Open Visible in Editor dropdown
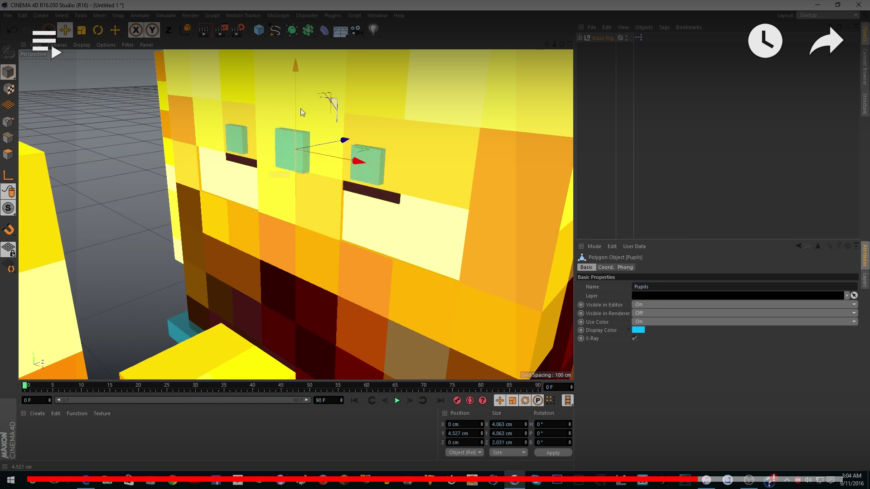 (x=744, y=304)
